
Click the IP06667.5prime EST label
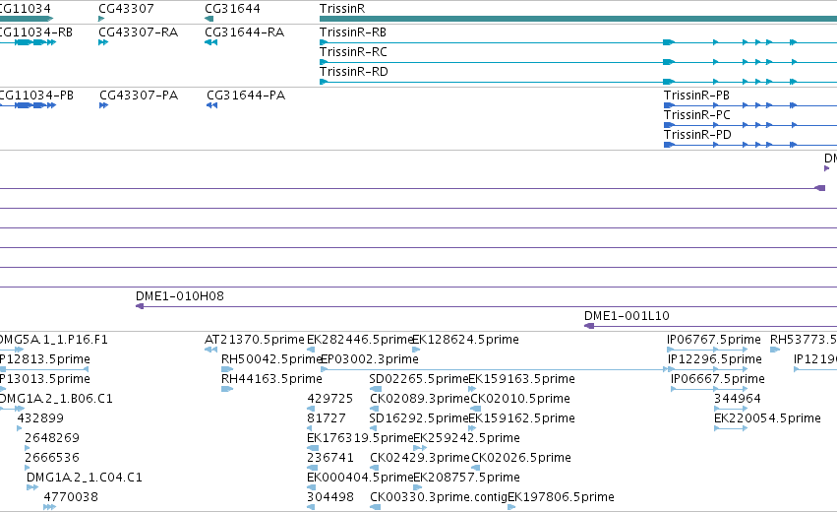click(x=717, y=379)
